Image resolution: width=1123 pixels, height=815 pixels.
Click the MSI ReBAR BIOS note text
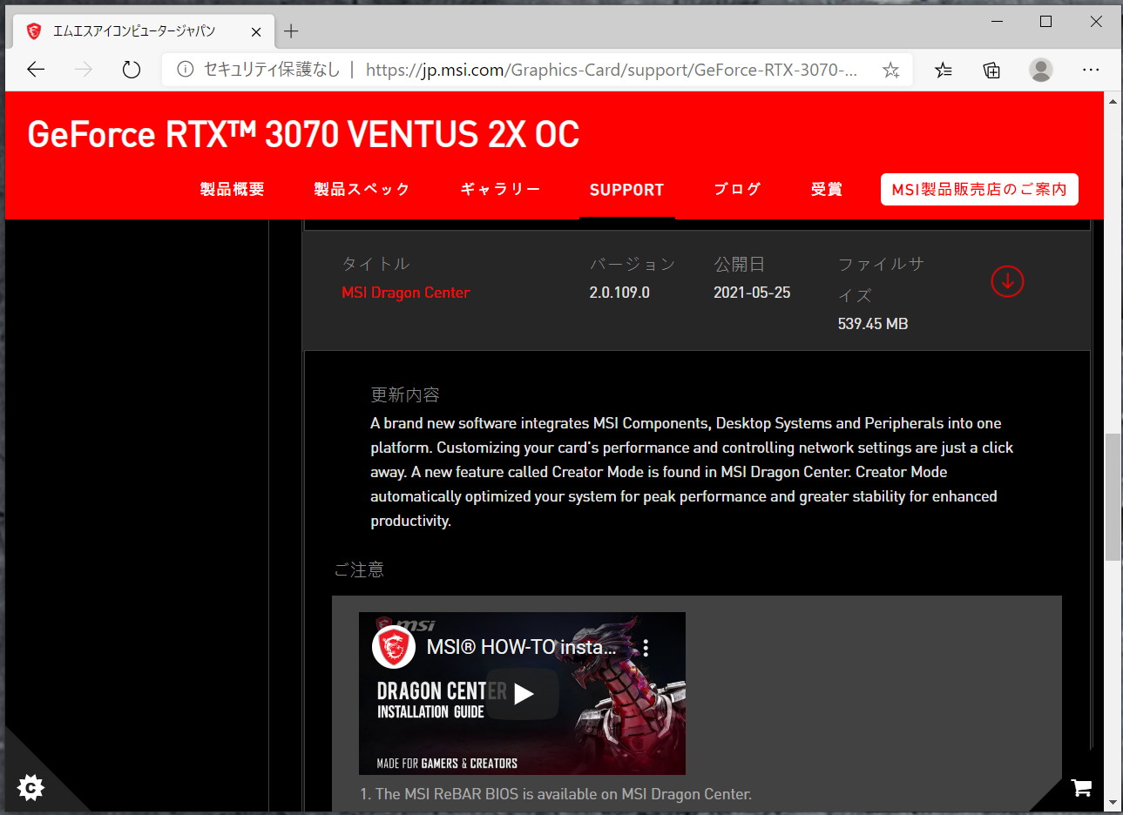point(556,794)
